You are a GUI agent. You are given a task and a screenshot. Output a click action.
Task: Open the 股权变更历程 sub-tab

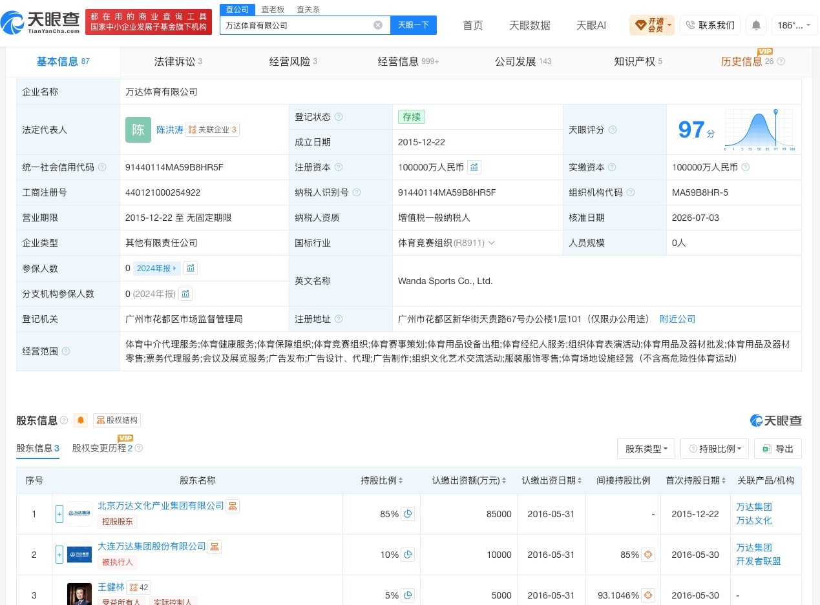coord(102,448)
